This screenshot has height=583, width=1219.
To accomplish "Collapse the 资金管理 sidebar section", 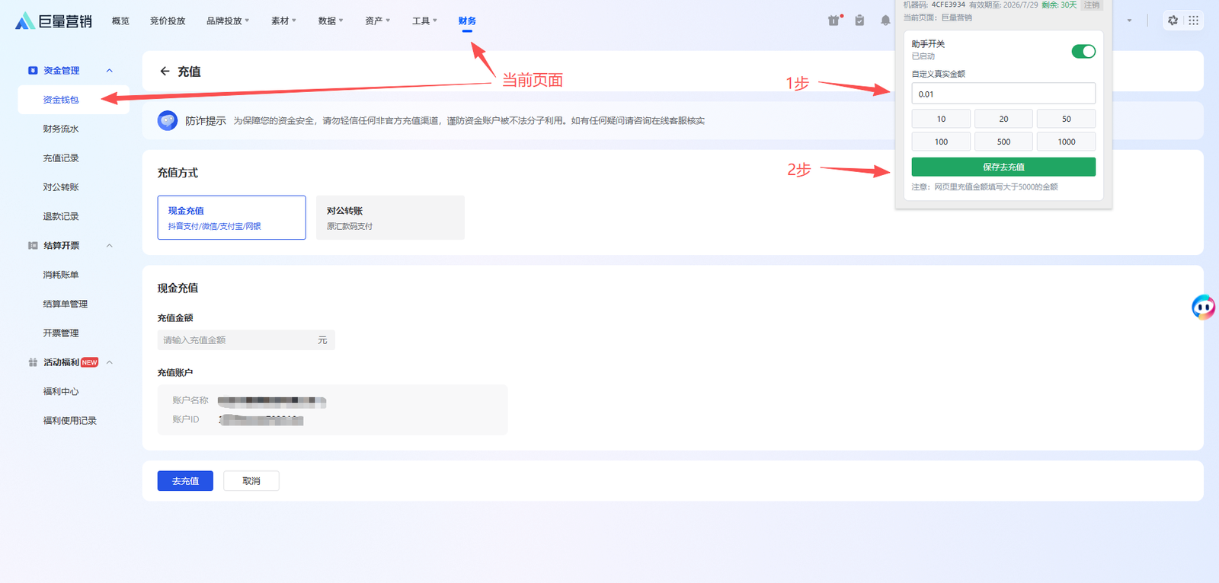I will 109,71.
